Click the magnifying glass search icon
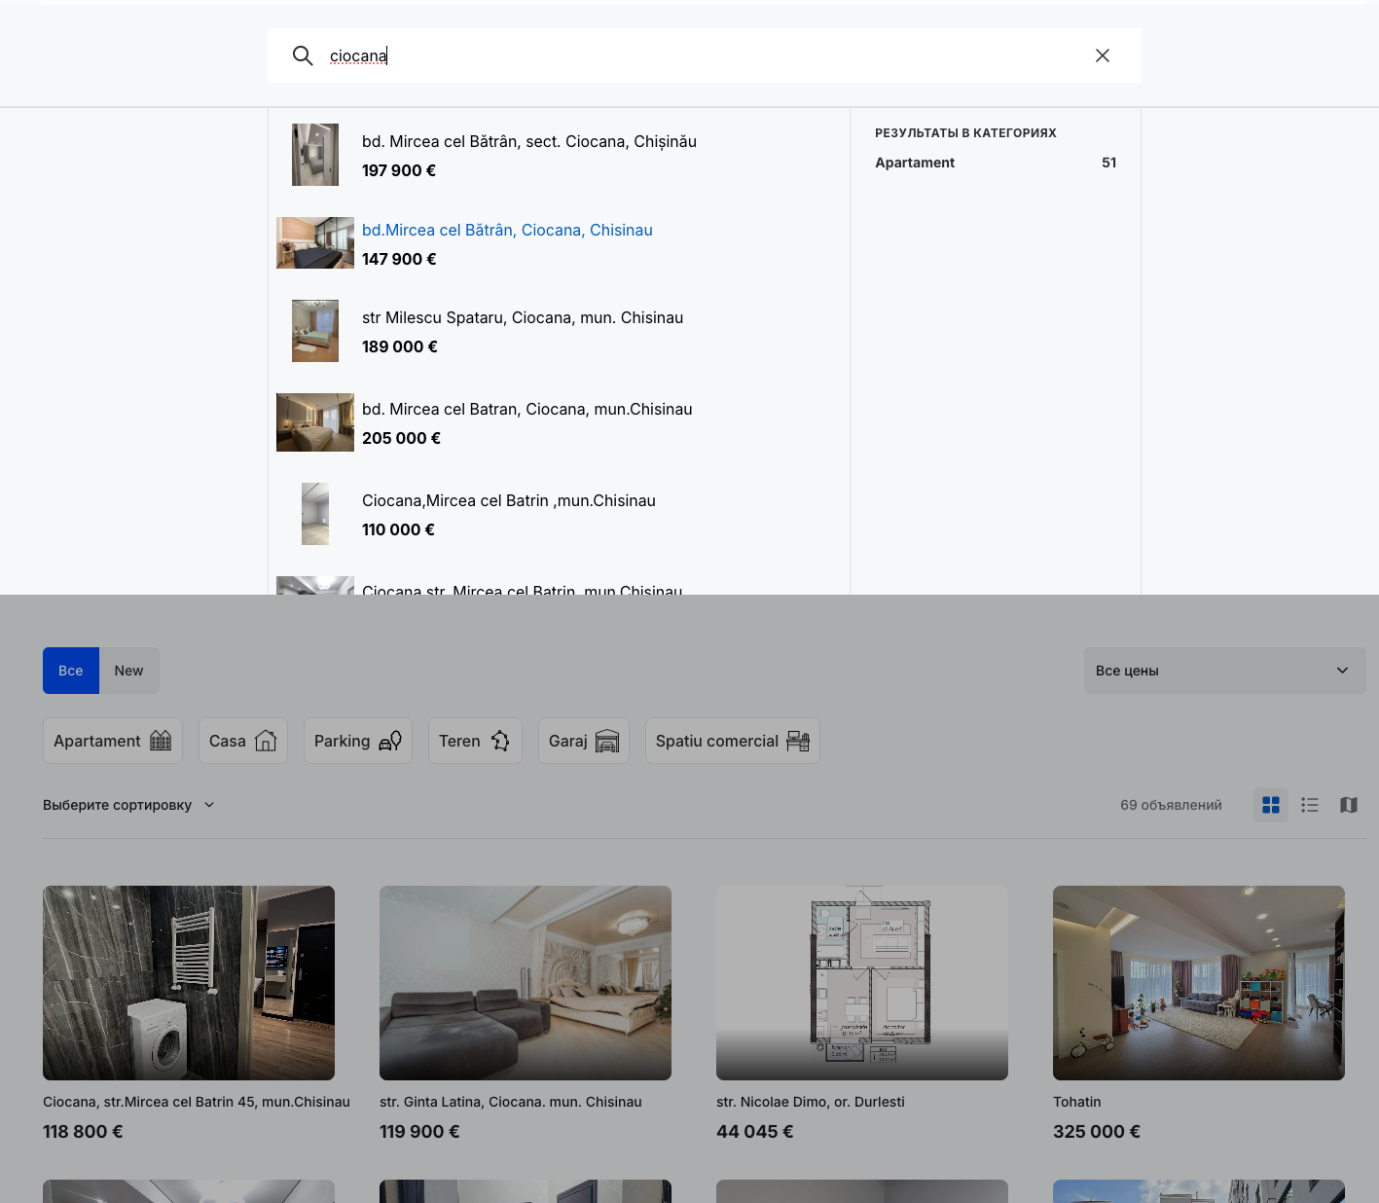Image resolution: width=1379 pixels, height=1203 pixels. coord(303,55)
